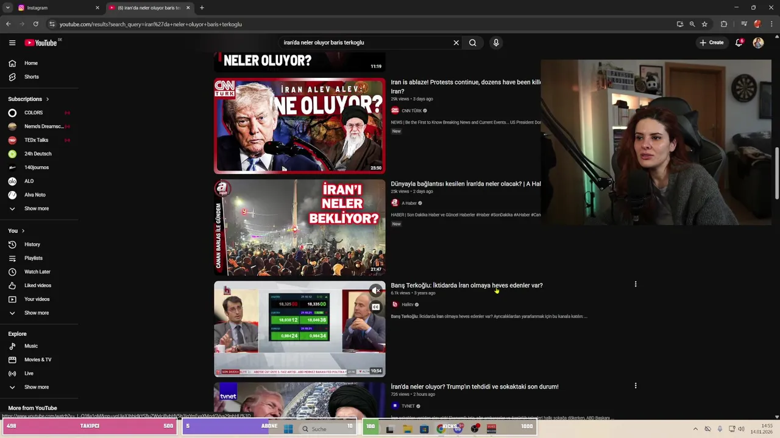Close the Instagram tab
This screenshot has width=780, height=438.
[x=97, y=8]
